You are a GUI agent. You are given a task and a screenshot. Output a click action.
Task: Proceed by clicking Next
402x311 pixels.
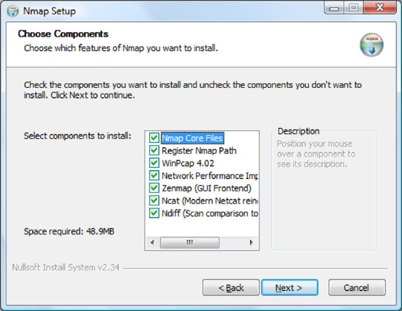(x=289, y=288)
